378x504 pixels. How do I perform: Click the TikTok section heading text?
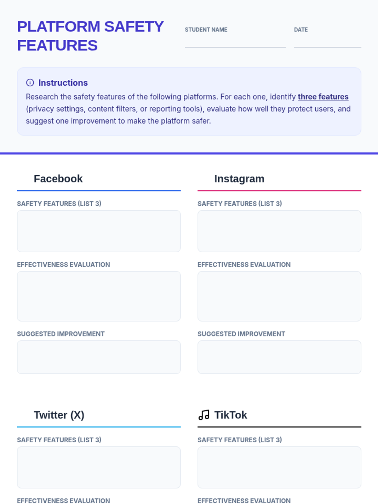click(231, 415)
